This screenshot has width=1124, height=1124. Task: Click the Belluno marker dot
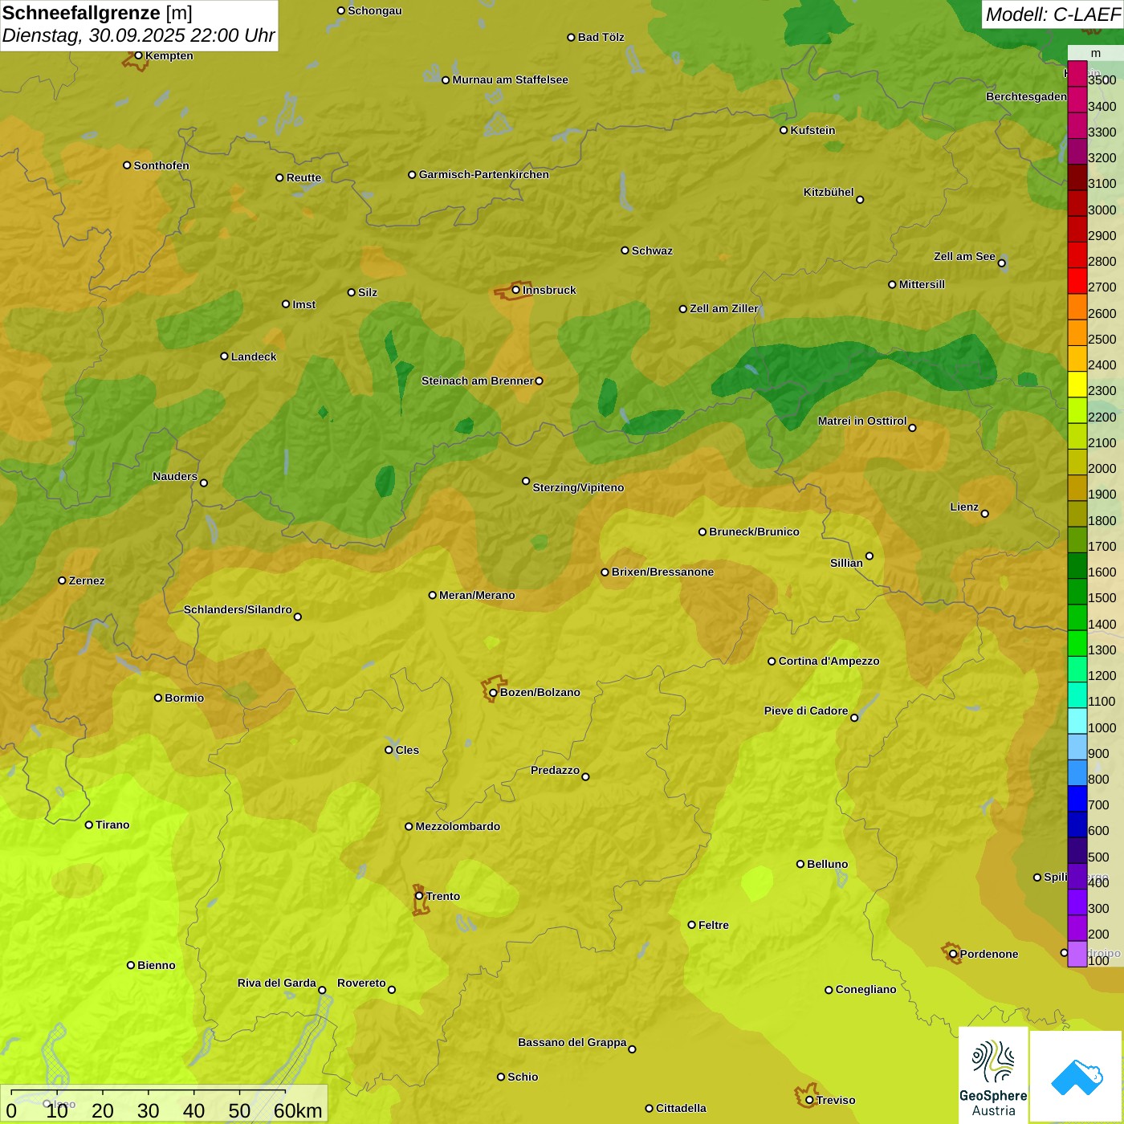[800, 864]
